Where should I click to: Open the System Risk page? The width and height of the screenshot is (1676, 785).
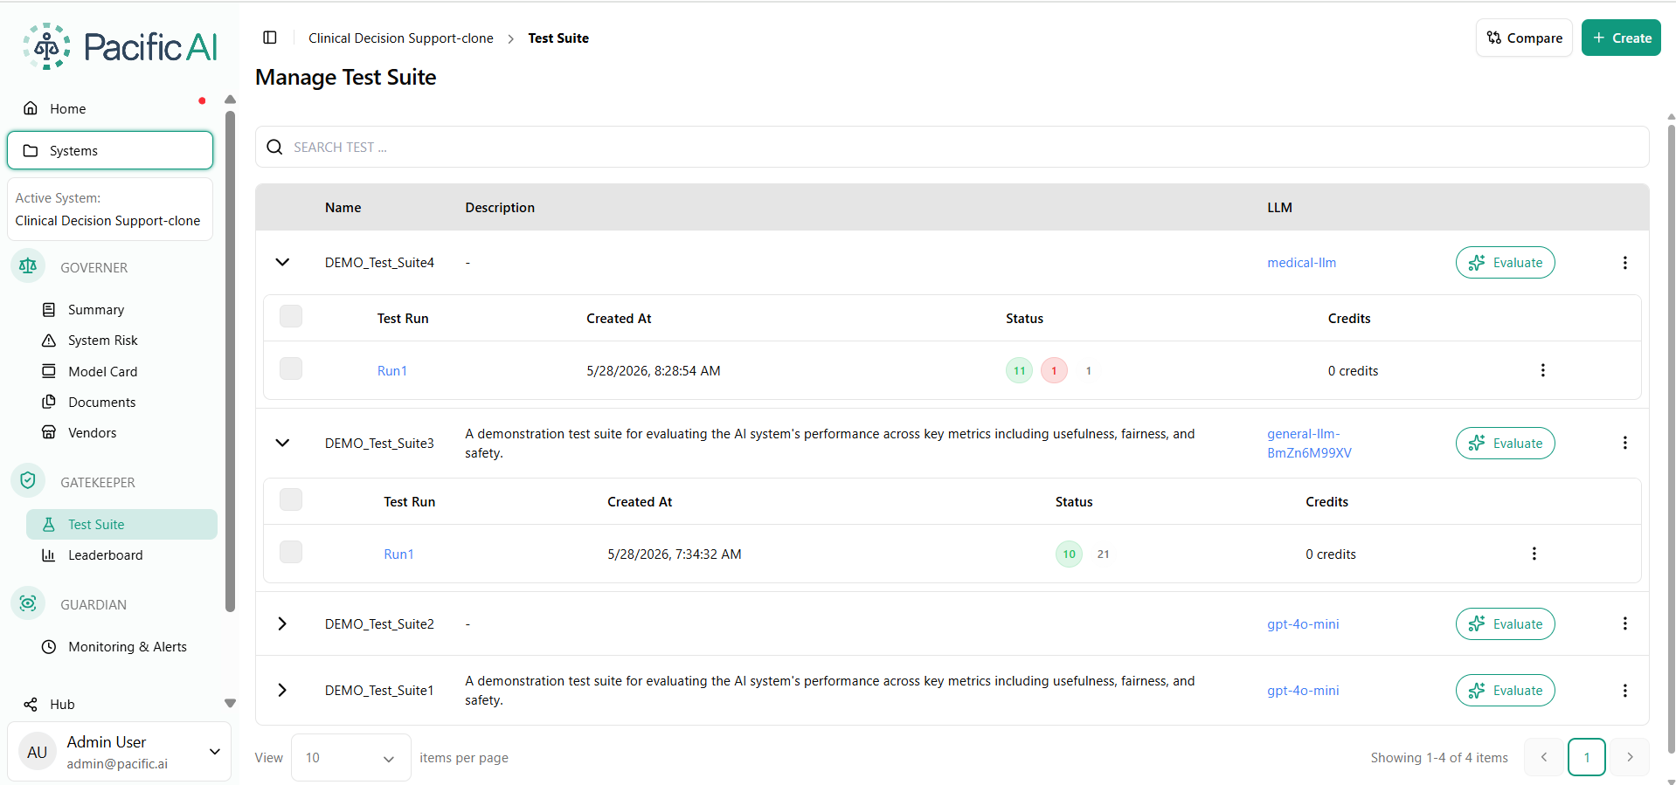click(x=103, y=341)
